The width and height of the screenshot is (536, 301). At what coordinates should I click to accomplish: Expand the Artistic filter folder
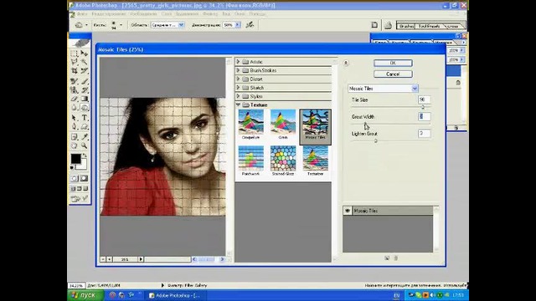(238, 62)
